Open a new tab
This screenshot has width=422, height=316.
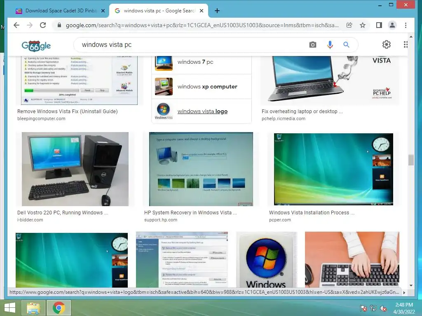pyautogui.click(x=217, y=11)
